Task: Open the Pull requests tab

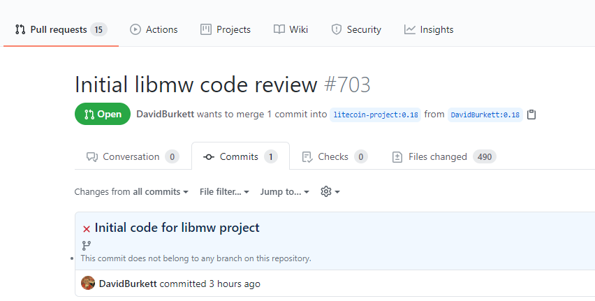Action: (x=61, y=29)
